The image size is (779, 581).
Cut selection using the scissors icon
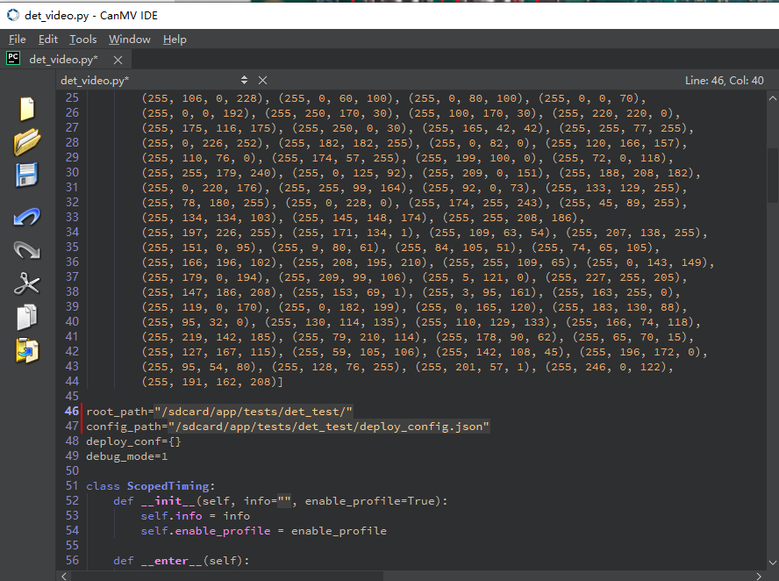27,283
